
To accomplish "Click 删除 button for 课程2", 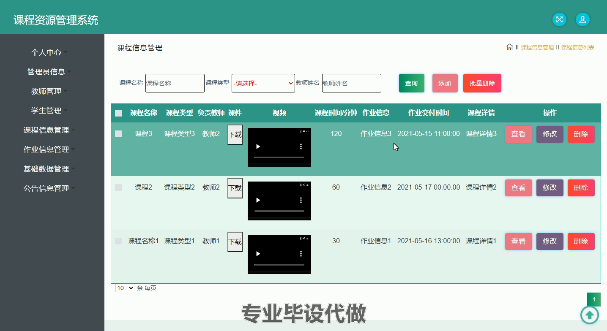I will point(581,188).
